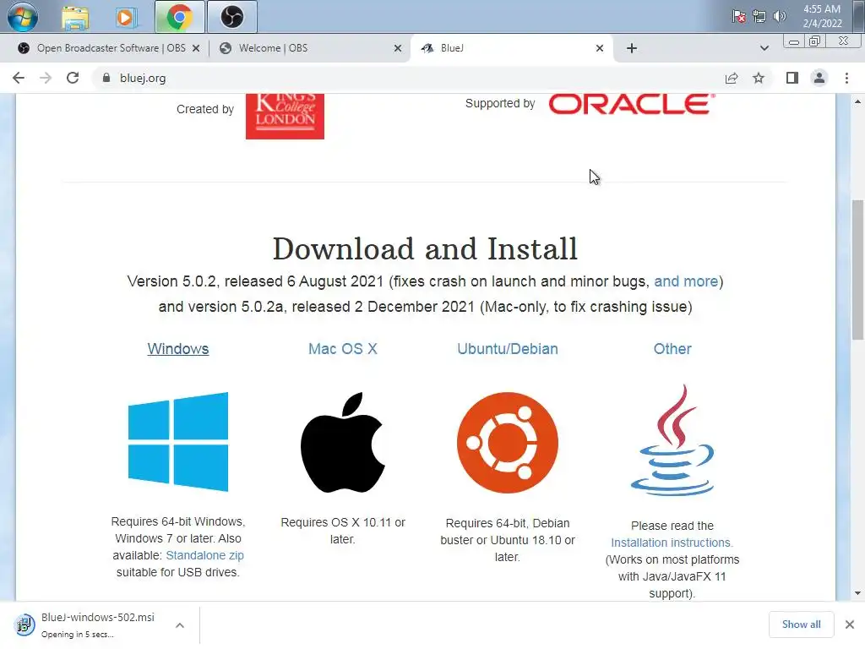Go forward in browser history
The image size is (865, 649).
(x=46, y=78)
